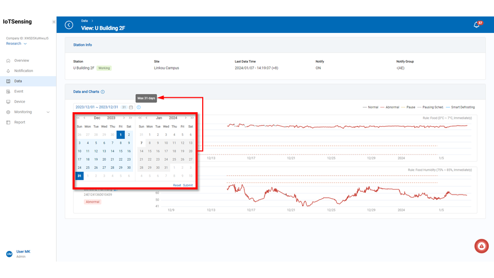The height and width of the screenshot is (278, 494).
Task: Click the calendar icon in the date range field
Action: (131, 107)
